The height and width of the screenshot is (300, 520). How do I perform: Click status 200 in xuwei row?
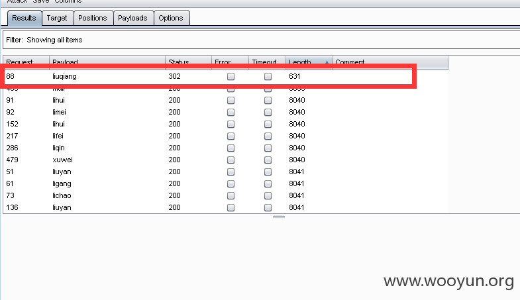[x=174, y=160]
